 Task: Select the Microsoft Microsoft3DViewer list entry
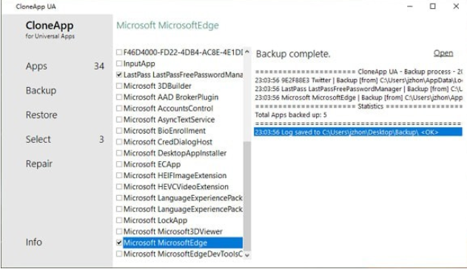[x=172, y=231]
